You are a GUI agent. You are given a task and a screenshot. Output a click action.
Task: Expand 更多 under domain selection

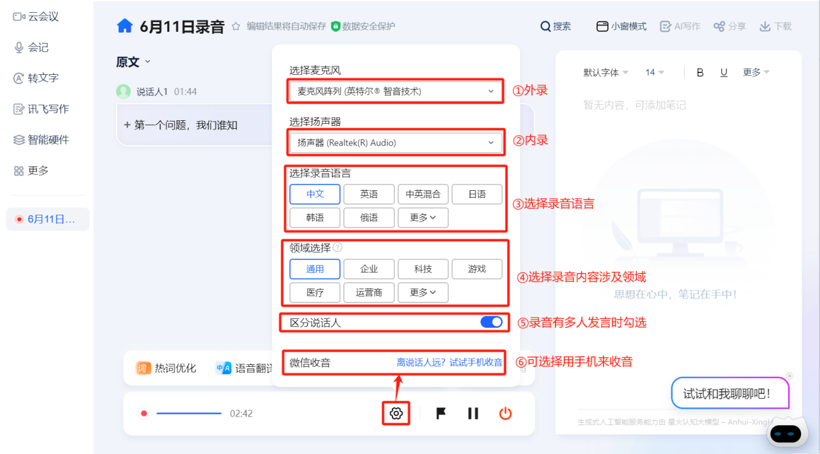click(423, 293)
